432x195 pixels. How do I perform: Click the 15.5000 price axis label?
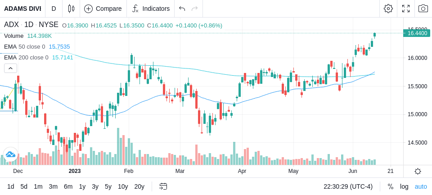(417, 86)
